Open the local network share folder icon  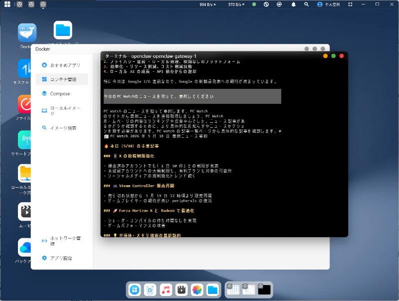[24, 173]
